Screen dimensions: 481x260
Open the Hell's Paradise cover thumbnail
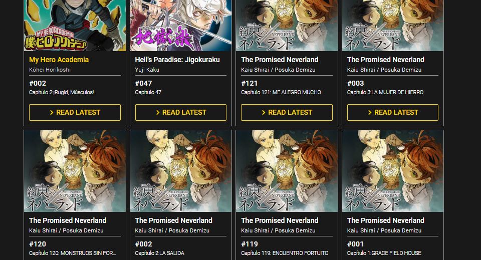(181, 26)
